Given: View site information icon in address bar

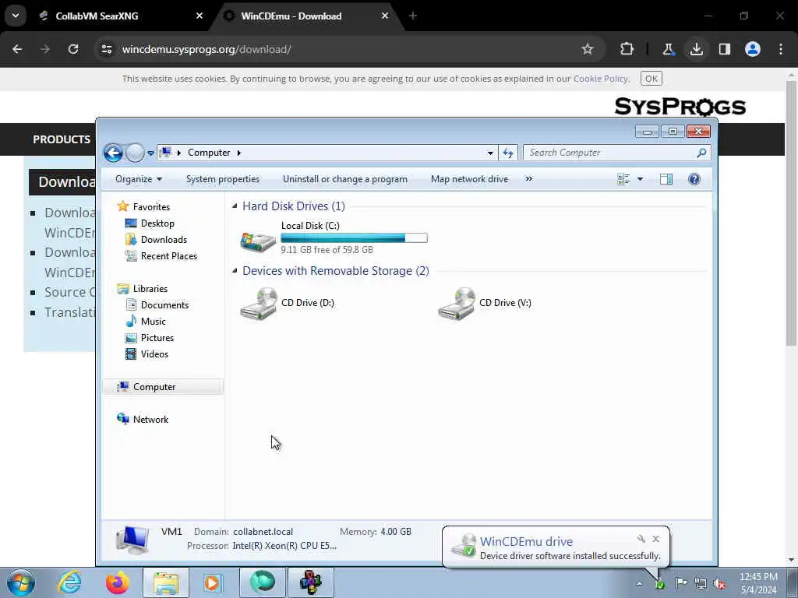Looking at the screenshot, I should [106, 49].
